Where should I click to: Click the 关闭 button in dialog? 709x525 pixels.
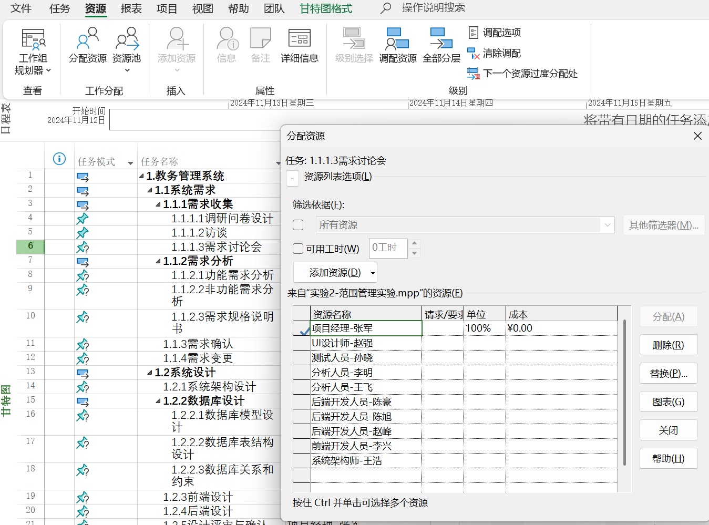click(x=669, y=430)
